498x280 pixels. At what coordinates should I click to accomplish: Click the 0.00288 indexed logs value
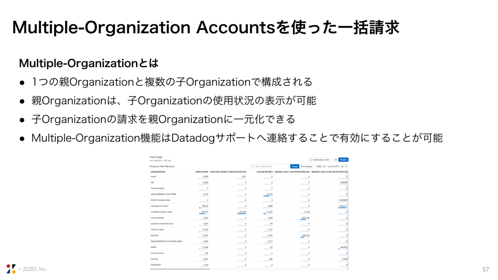pos(344,183)
